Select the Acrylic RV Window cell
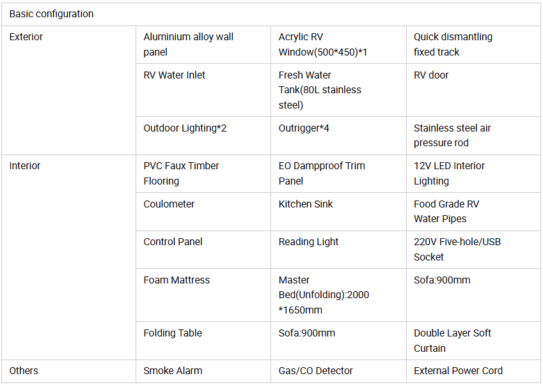The height and width of the screenshot is (385, 543). pyautogui.click(x=338, y=45)
